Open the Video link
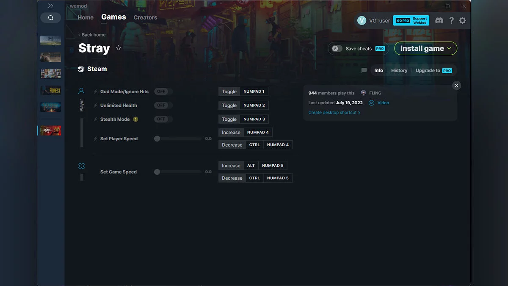Viewport: 508px width, 286px height. tap(383, 103)
